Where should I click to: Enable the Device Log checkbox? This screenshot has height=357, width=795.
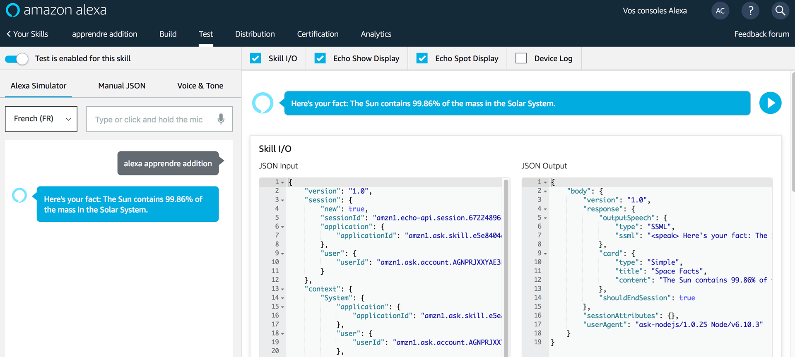coord(521,58)
